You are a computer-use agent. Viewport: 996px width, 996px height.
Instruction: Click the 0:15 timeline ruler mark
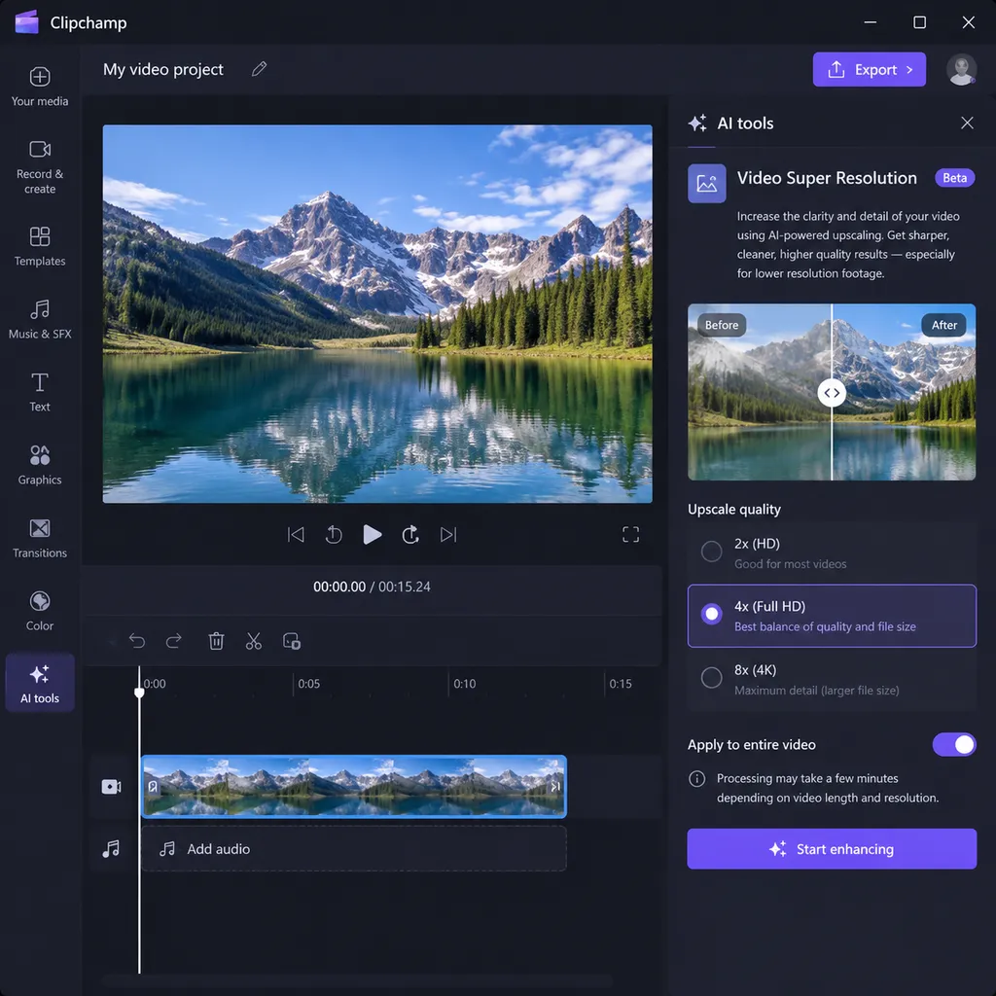point(620,684)
